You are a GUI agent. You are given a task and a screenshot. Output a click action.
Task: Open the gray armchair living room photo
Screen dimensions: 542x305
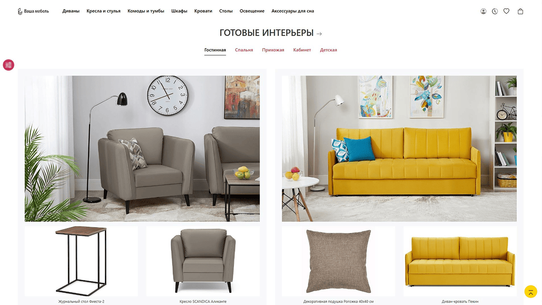click(142, 149)
